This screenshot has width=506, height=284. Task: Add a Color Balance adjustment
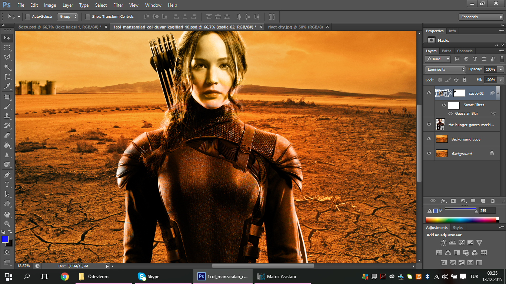click(x=448, y=253)
